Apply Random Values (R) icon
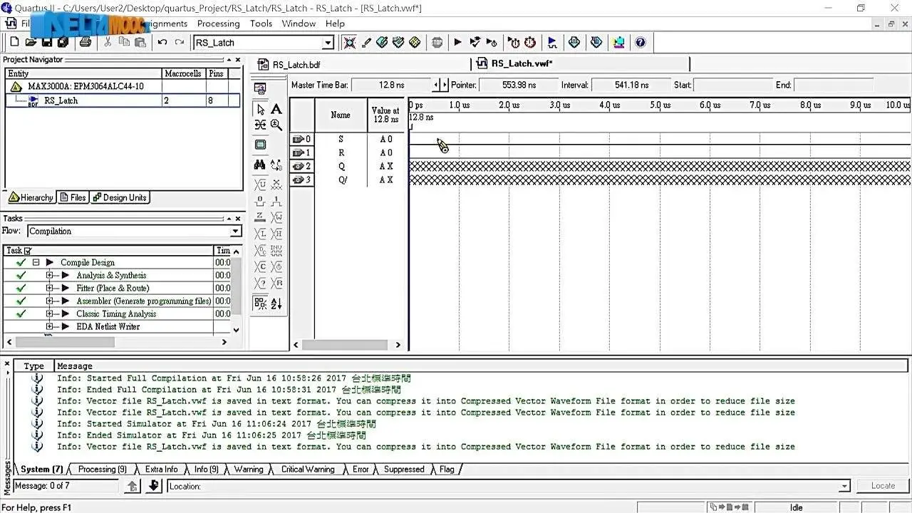 coord(276,283)
